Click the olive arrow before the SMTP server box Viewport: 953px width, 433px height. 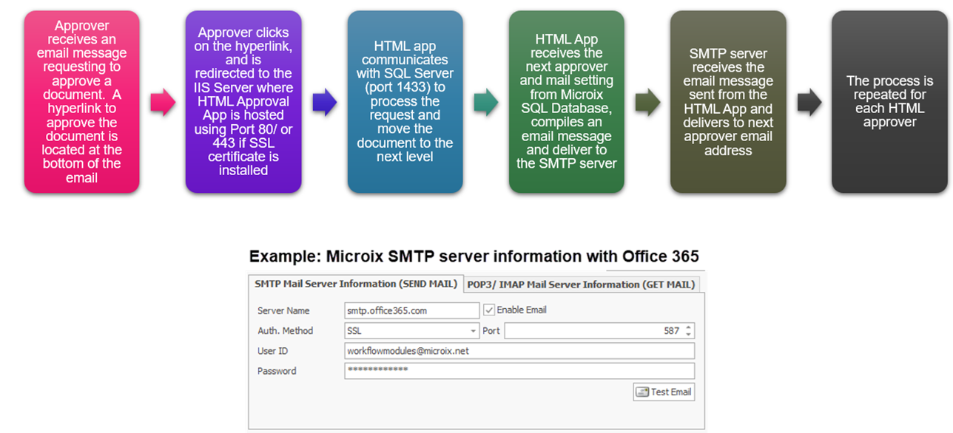click(x=647, y=103)
